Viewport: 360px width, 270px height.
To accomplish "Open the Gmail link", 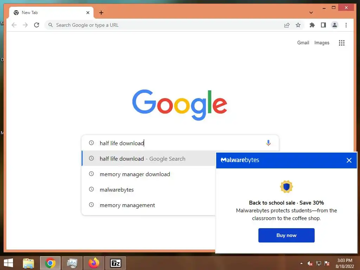I will [x=303, y=43].
